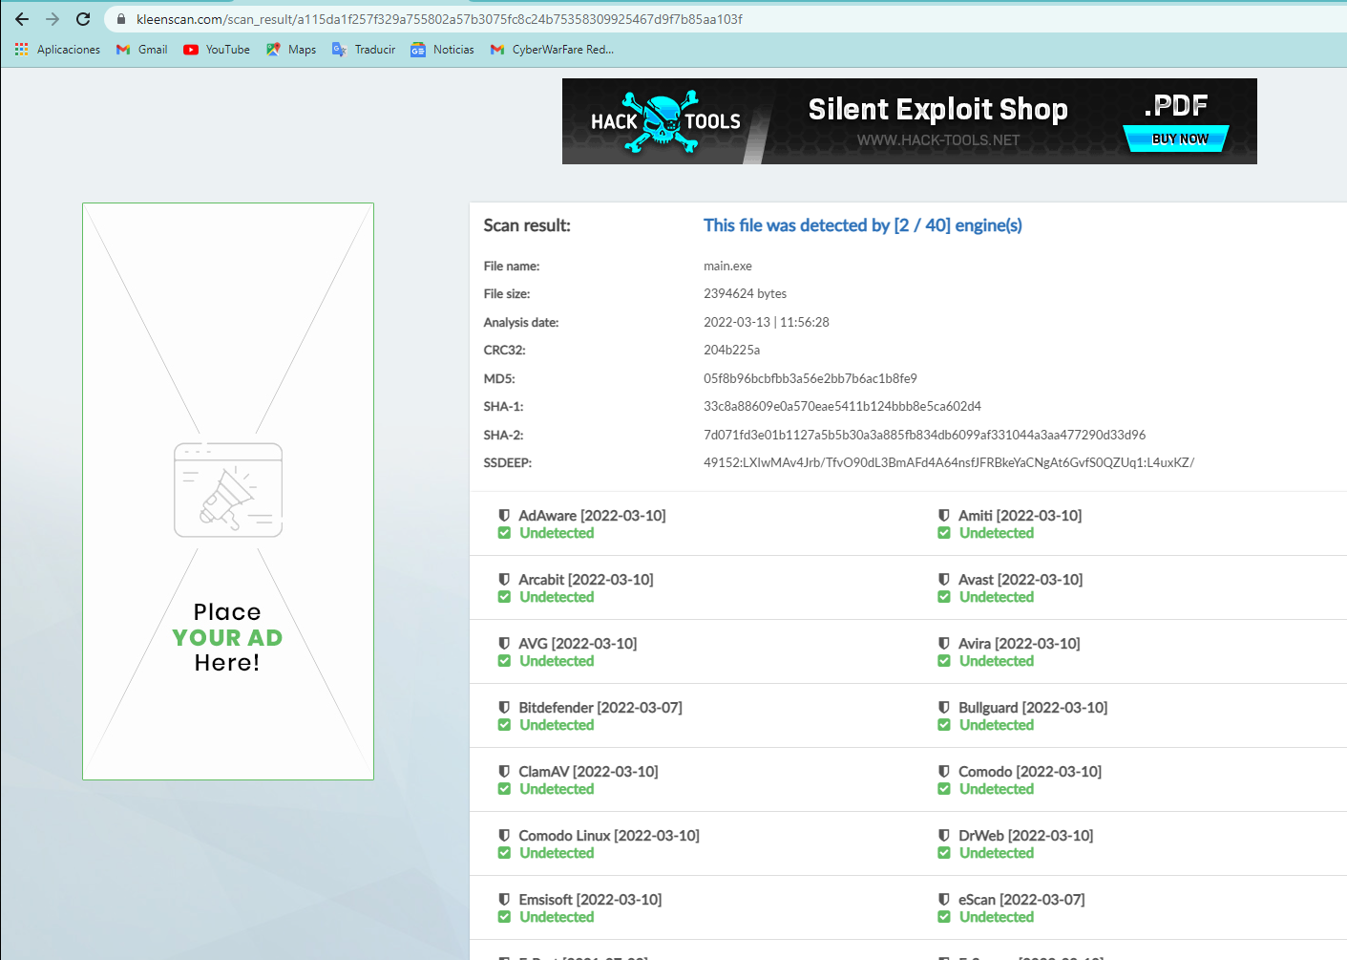Viewport: 1347px width, 960px height.
Task: Click the shield icon beside Bitdefender
Action: (x=504, y=708)
